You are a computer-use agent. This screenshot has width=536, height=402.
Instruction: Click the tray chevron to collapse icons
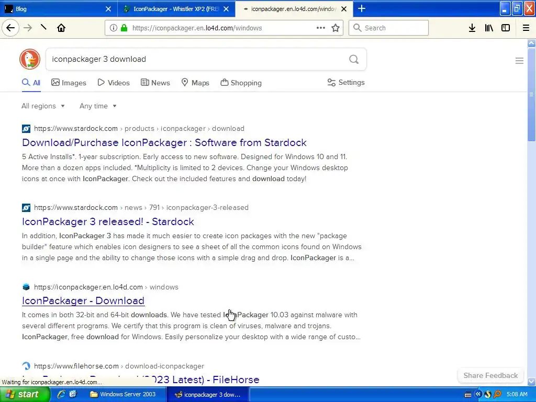pos(478,394)
